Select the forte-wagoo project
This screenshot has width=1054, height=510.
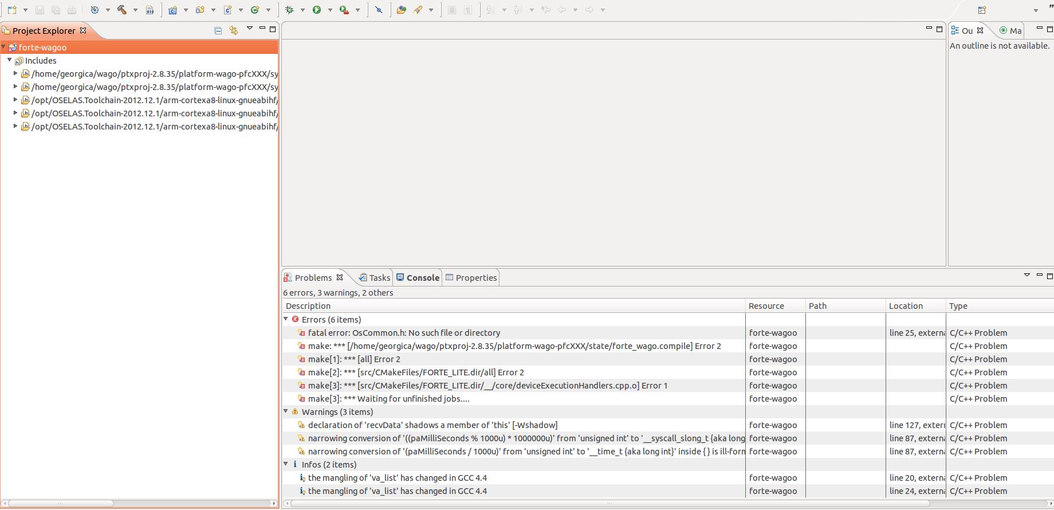tap(42, 48)
